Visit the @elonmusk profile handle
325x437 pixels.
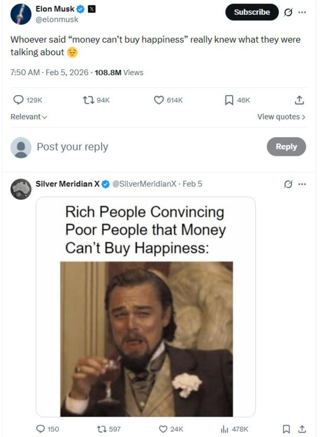[57, 19]
